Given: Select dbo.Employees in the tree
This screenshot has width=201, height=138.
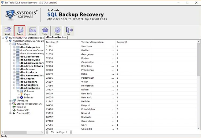Looking at the screenshot, I should [30, 60].
